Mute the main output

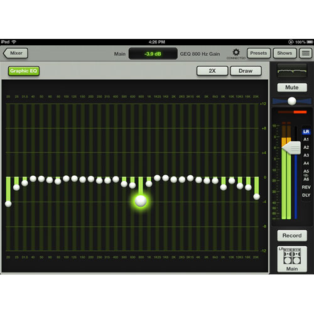[x=292, y=87]
